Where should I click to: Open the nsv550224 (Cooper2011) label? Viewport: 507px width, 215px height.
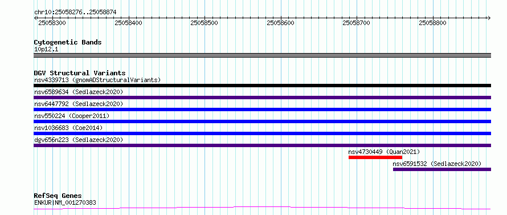72,116
